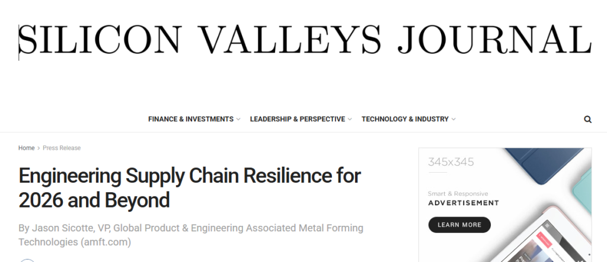Viewport: 607px width, 262px height.
Task: Expand the Leadership & Perspective chevron
Action: click(350, 119)
